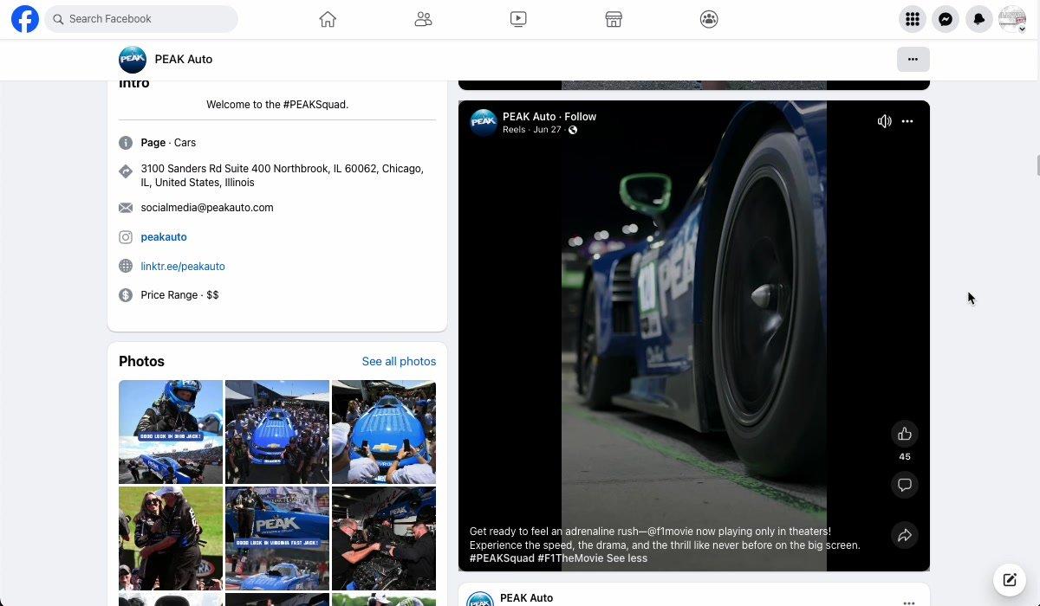
Task: Open photo of blue Chevrolet car with crowd
Action: [277, 432]
